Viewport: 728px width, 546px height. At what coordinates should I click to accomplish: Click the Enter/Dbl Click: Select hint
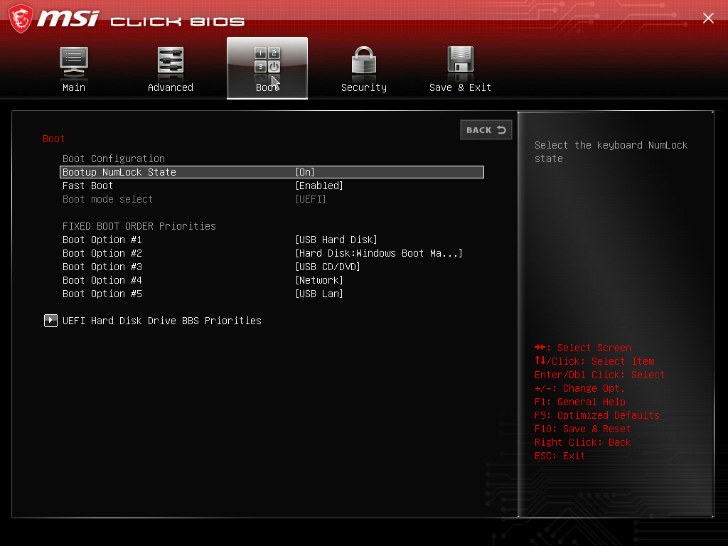pos(600,375)
